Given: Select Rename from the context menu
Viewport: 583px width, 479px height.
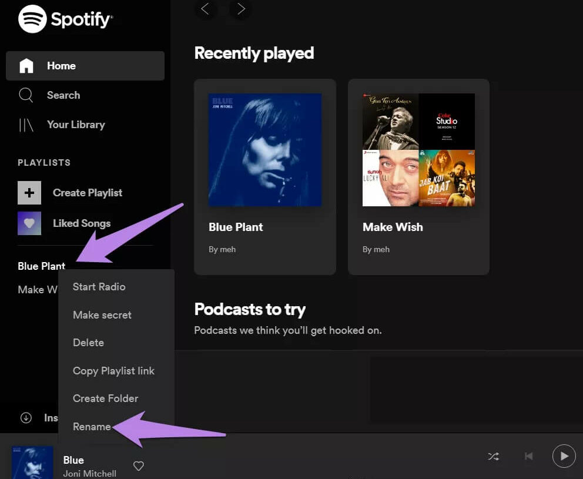Looking at the screenshot, I should (x=92, y=427).
